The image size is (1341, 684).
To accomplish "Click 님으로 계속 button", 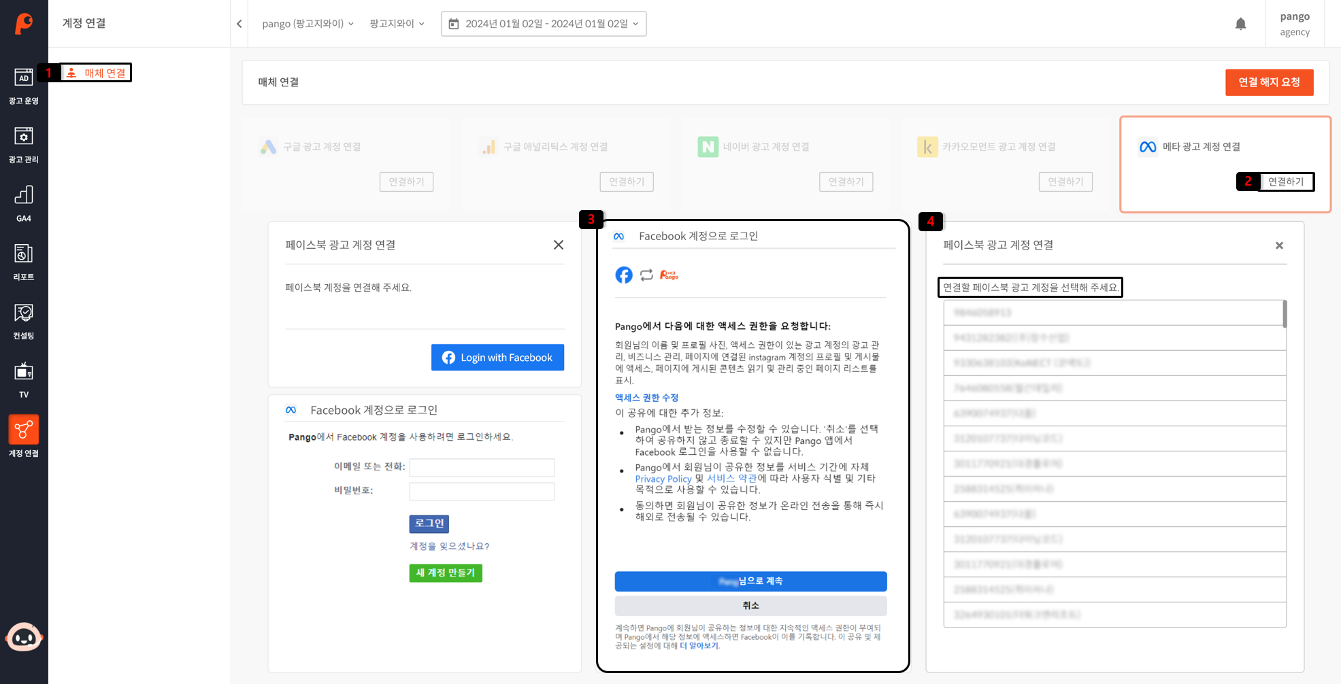I will pos(750,581).
